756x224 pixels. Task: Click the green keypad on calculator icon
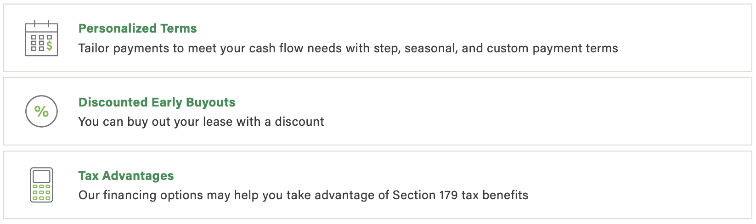41,192
